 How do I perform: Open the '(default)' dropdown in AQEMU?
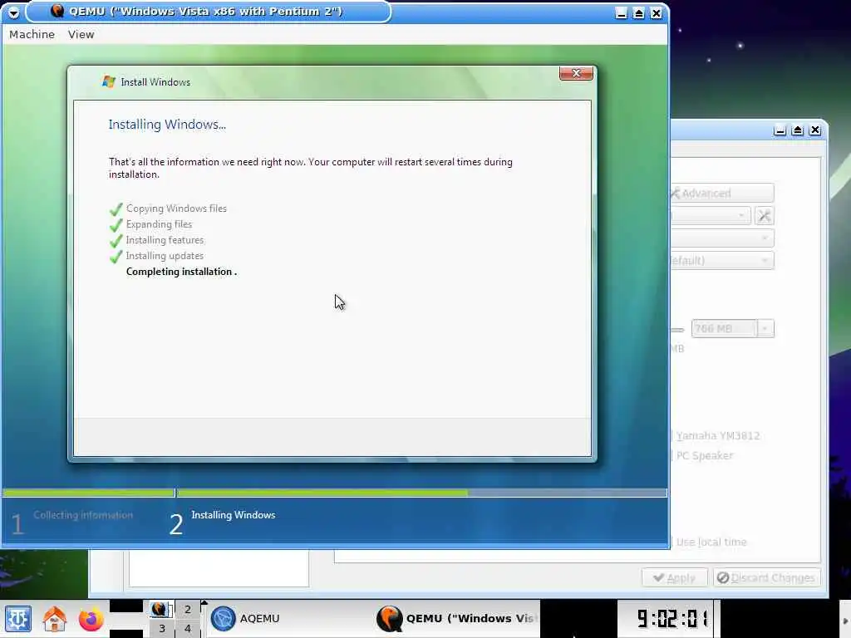722,260
